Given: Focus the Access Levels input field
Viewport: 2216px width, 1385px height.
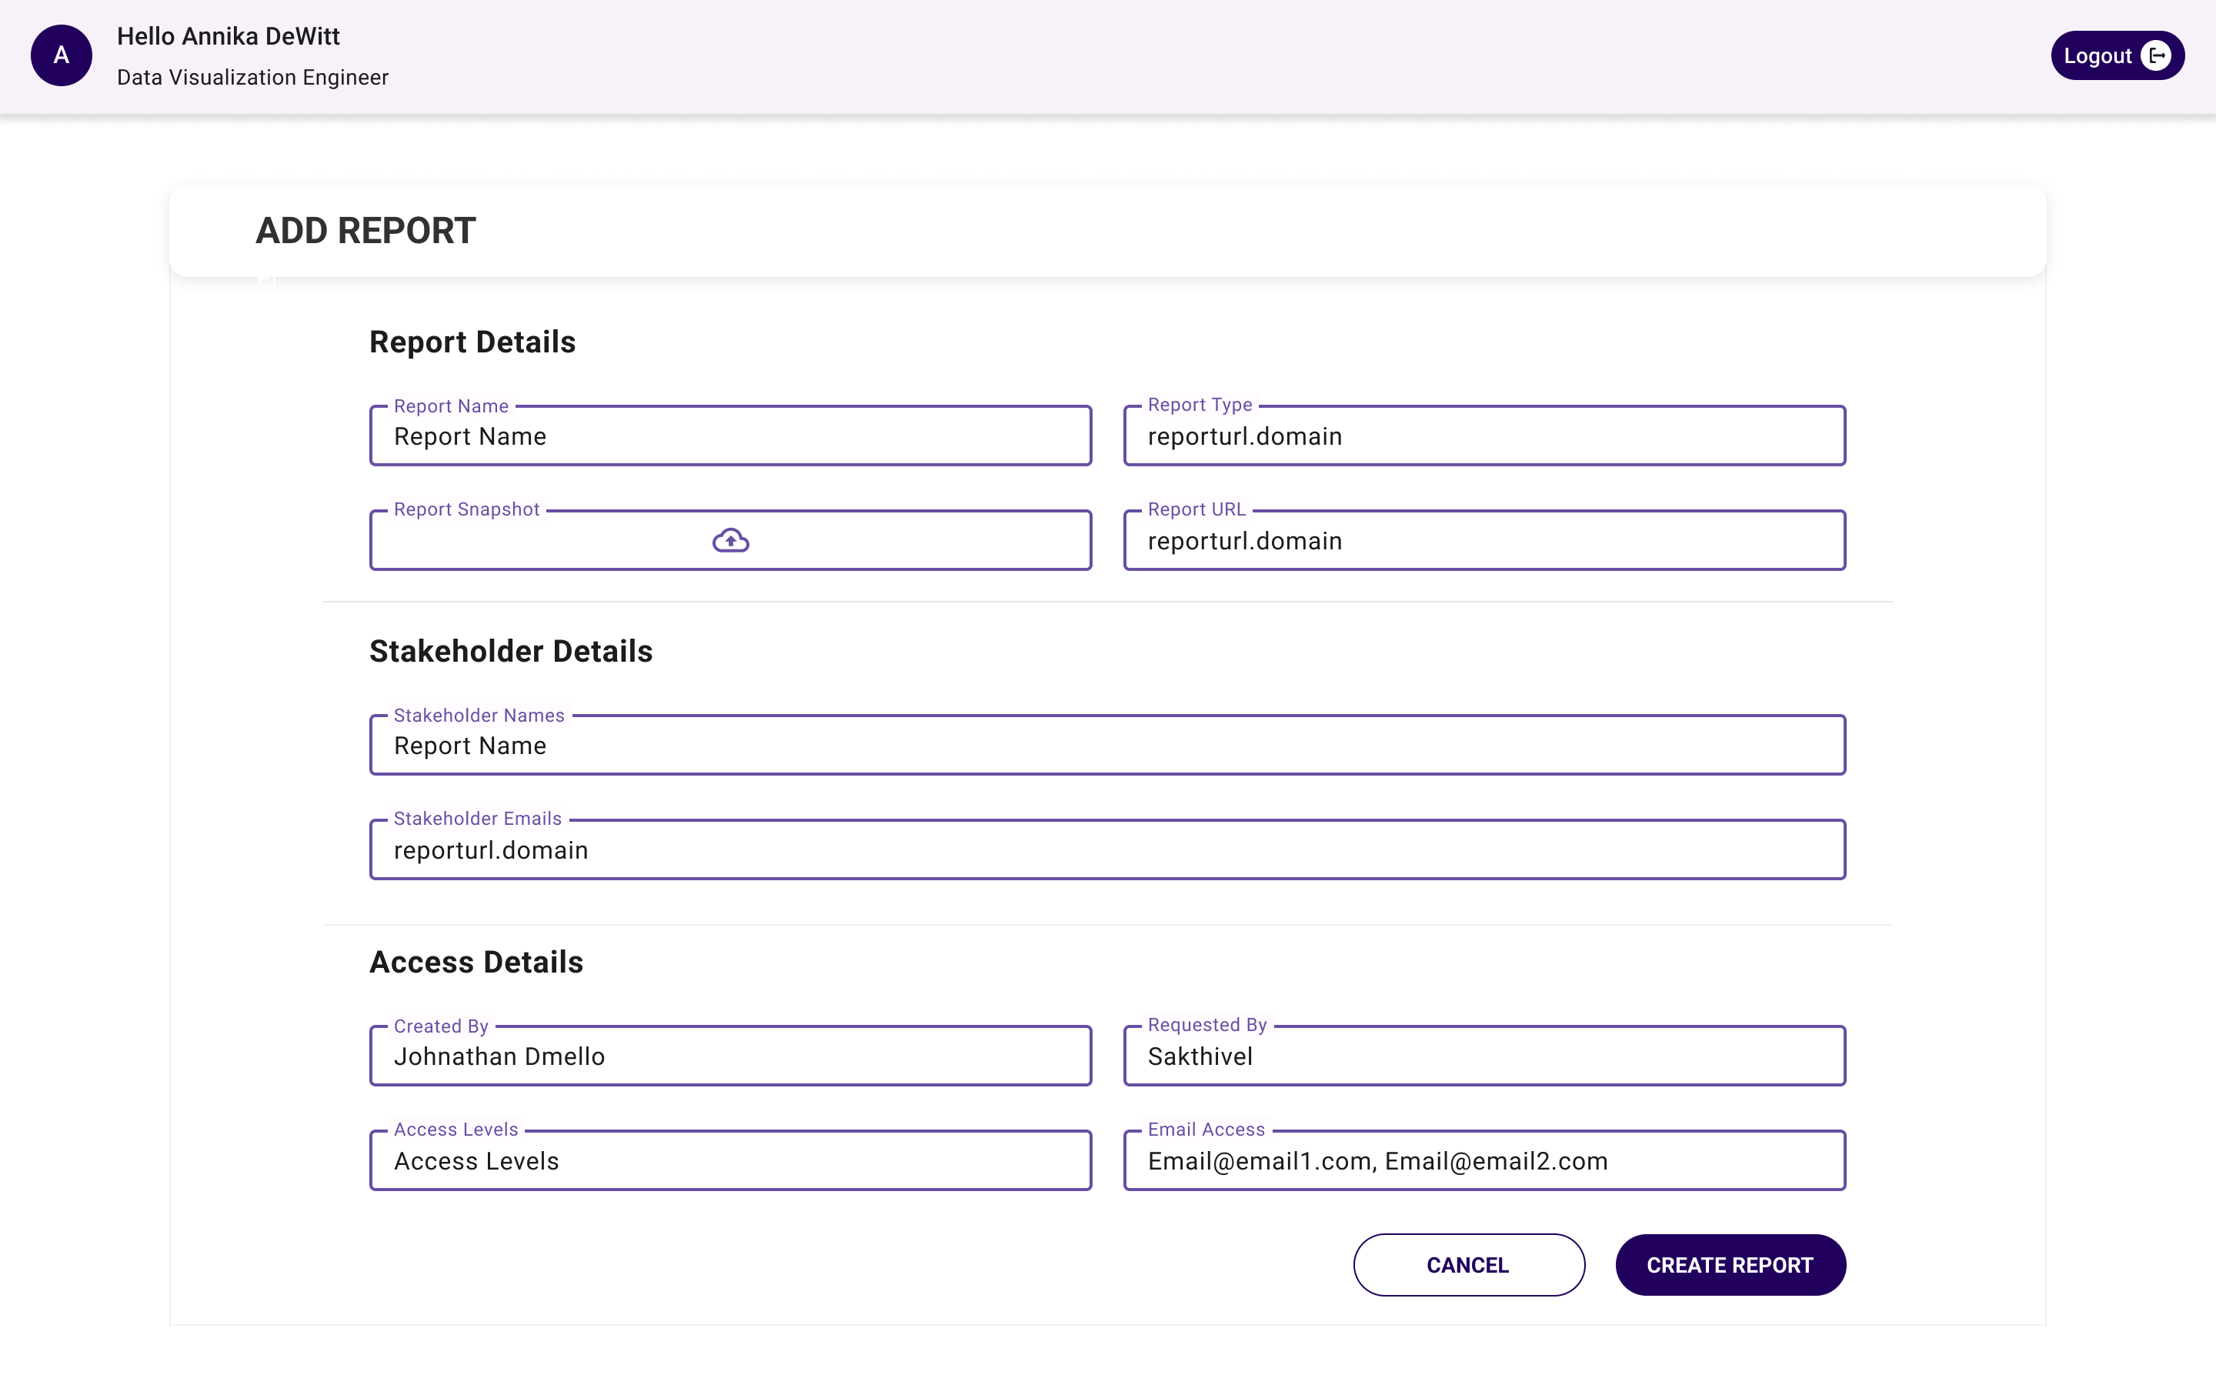Looking at the screenshot, I should click(x=731, y=1160).
